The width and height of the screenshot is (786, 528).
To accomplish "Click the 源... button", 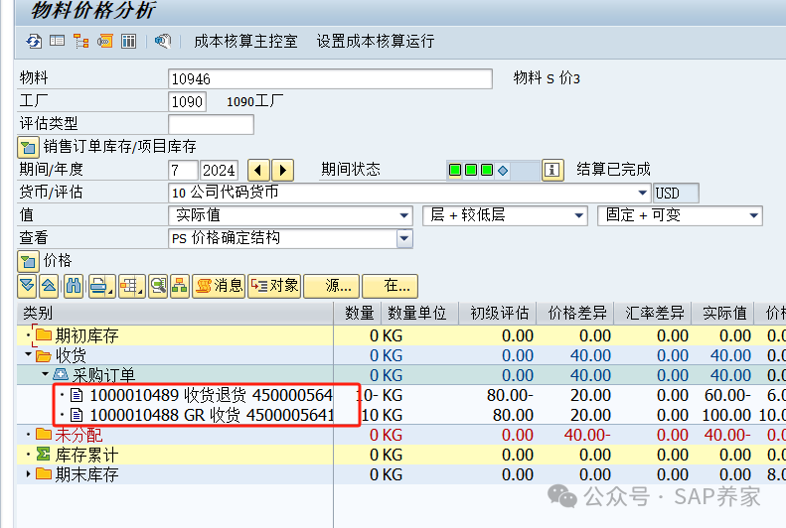I will pyautogui.click(x=331, y=286).
